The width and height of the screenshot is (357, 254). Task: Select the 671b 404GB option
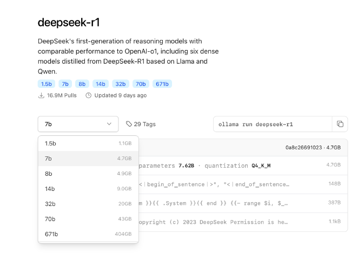tap(88, 234)
